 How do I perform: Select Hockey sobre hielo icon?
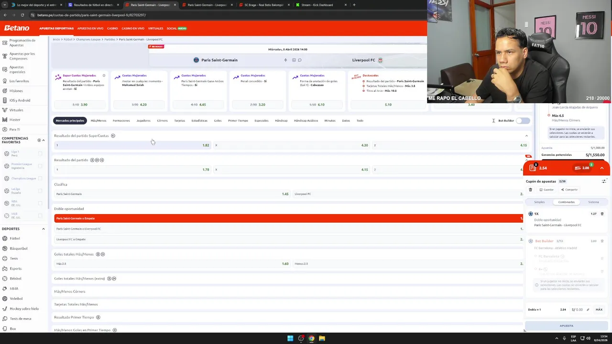5,309
